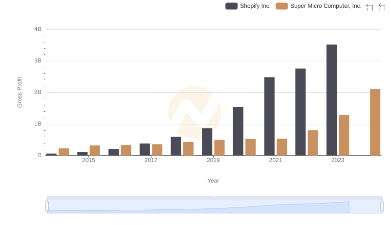Screen dimensions: 391x225
Task: Click the Super Micro bar for 2022
Action: [x=313, y=143]
